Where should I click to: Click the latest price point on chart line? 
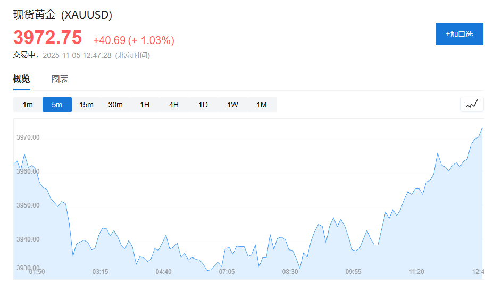[x=482, y=128]
